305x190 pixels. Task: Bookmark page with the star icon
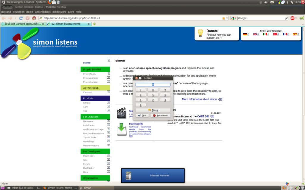(223, 18)
